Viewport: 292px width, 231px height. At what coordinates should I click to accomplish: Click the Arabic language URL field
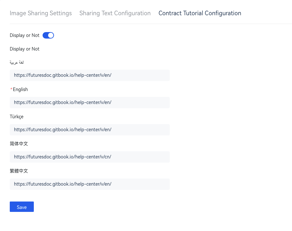pos(89,75)
